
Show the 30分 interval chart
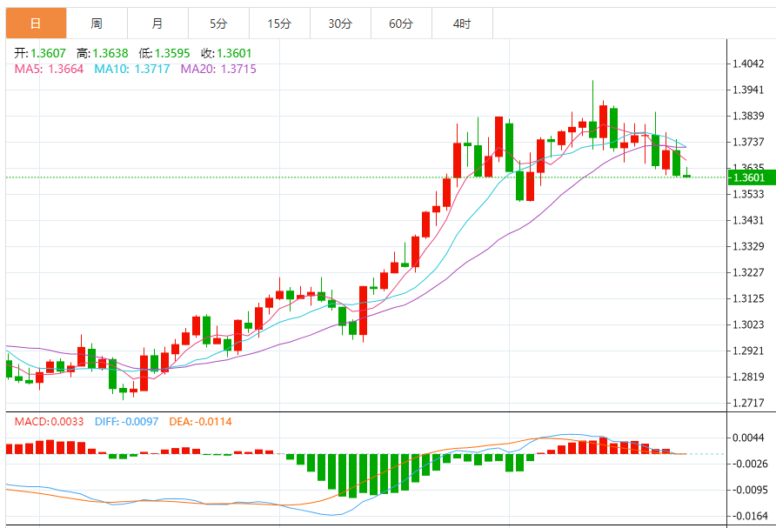click(x=340, y=23)
